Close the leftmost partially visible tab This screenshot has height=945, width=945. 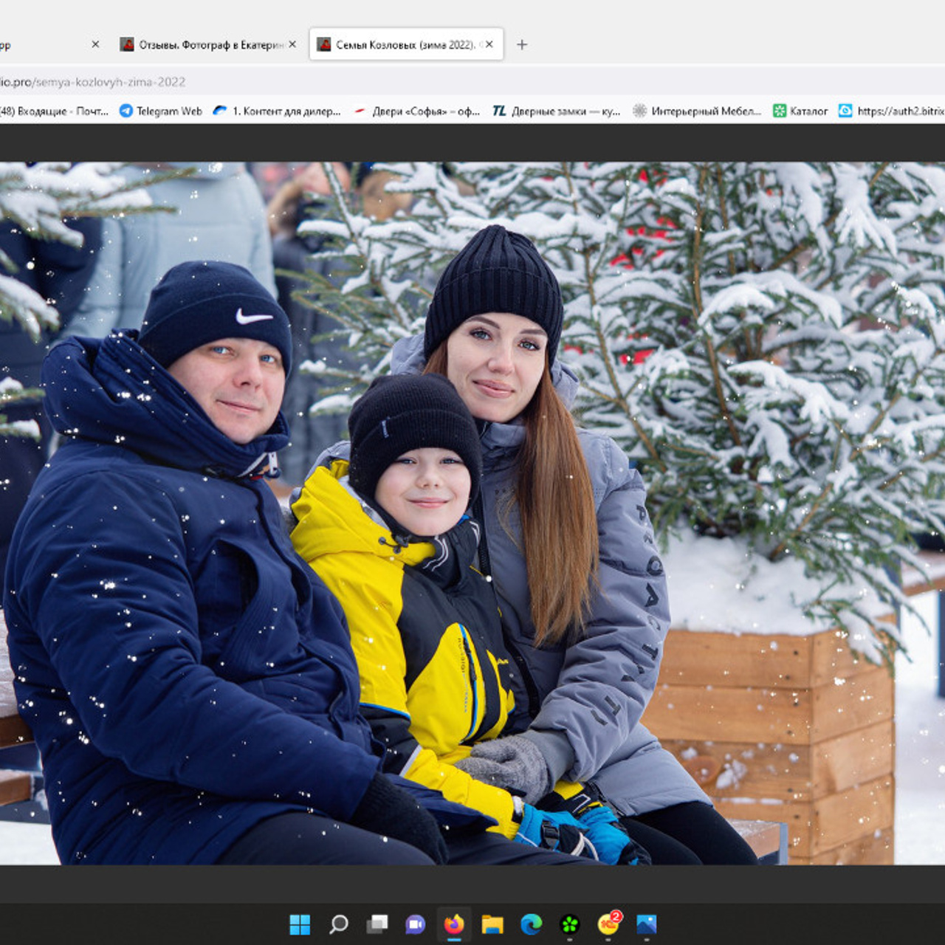[x=95, y=44]
